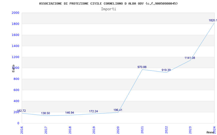This screenshot has width=217, height=135.
Task: Click the 2019 x-axis year label
Action: pos(94,130)
